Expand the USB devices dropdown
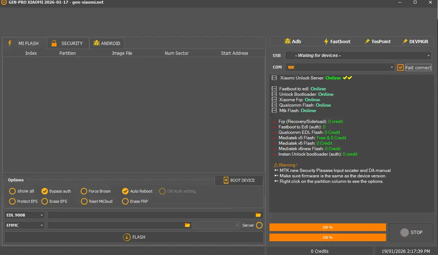Image resolution: width=438 pixels, height=255 pixels. (x=358, y=55)
